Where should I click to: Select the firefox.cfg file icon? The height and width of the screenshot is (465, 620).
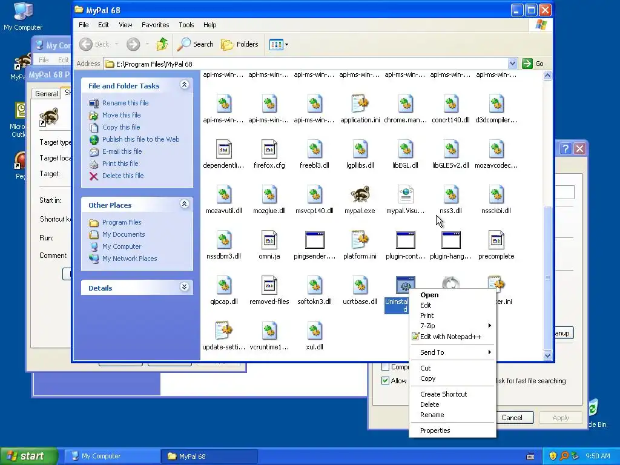269,150
